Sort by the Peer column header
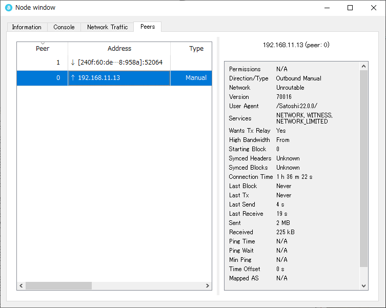The height and width of the screenshot is (308, 386). click(43, 49)
